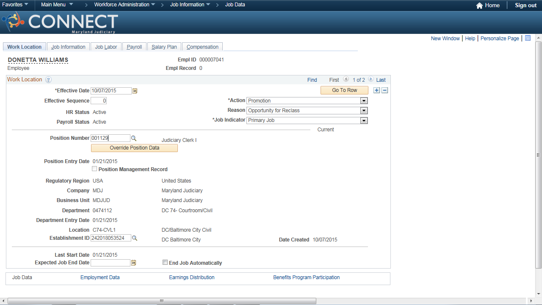Click the DC 74- Courtroom/Civil text
This screenshot has height=305, width=542.
click(187, 211)
